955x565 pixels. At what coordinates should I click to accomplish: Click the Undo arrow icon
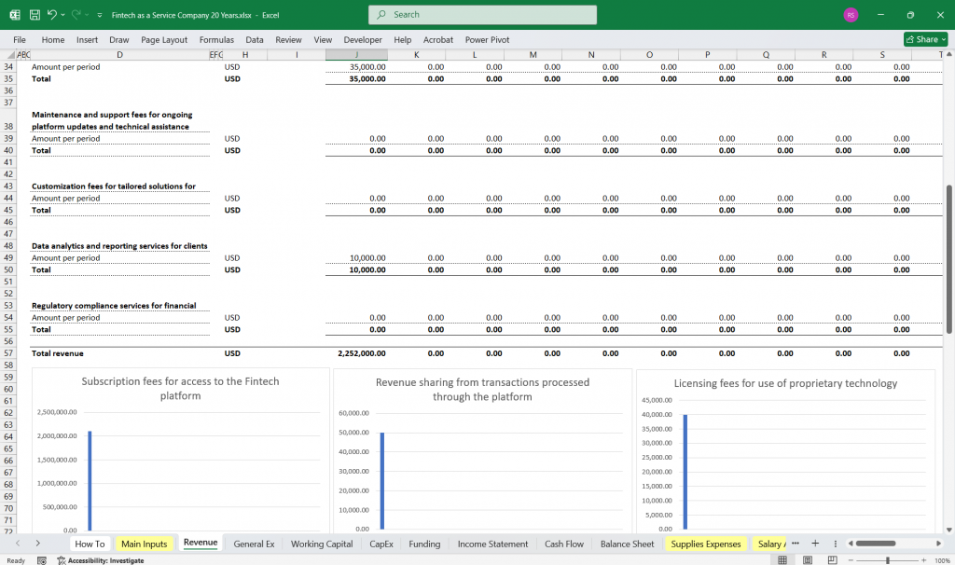click(53, 15)
